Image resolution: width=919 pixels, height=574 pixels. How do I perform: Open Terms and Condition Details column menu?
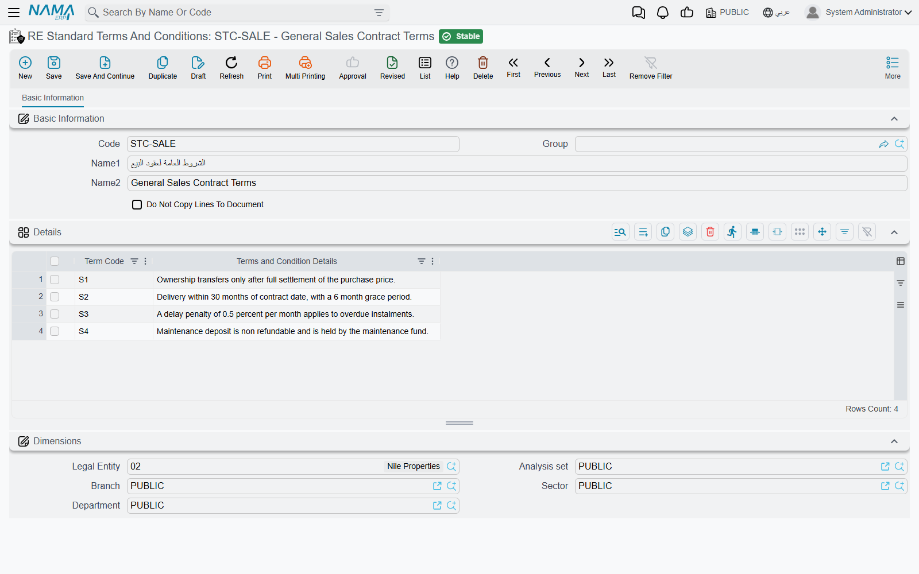coord(433,261)
